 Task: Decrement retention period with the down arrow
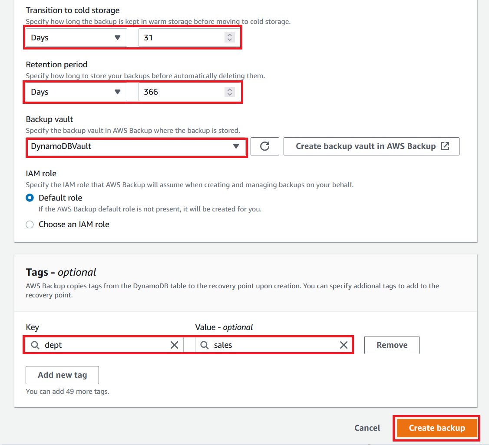click(230, 94)
